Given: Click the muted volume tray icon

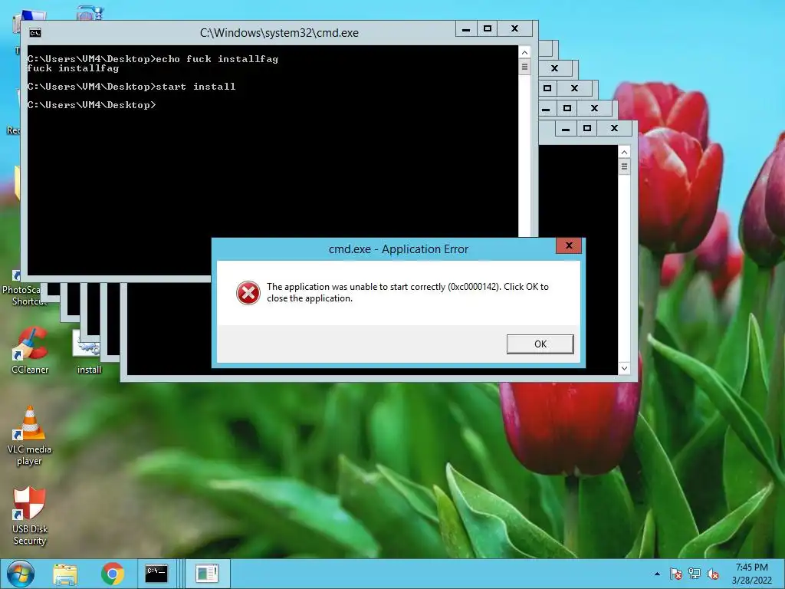Looking at the screenshot, I should pos(713,574).
